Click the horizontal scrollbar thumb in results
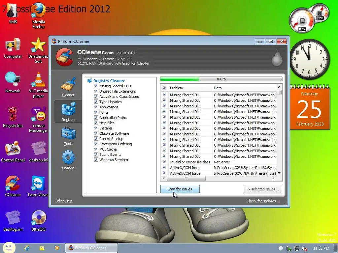338x253 pixels. (x=186, y=178)
